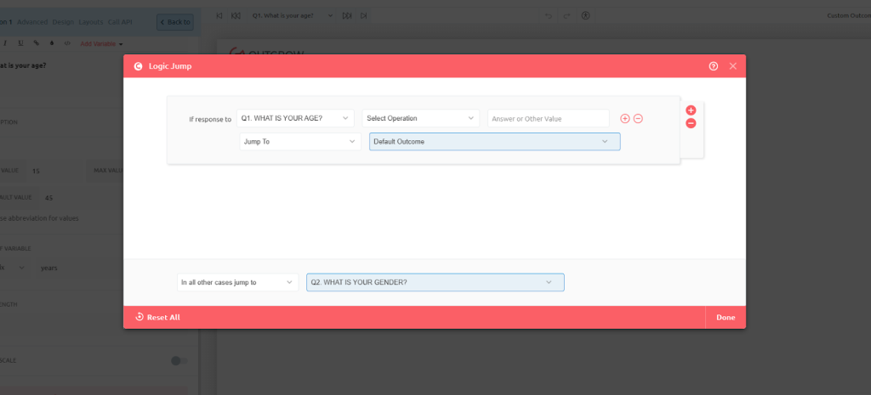
Task: Open the 'Q1. WHAT IS YOUR AGE?' dropdown
Action: 296,118
